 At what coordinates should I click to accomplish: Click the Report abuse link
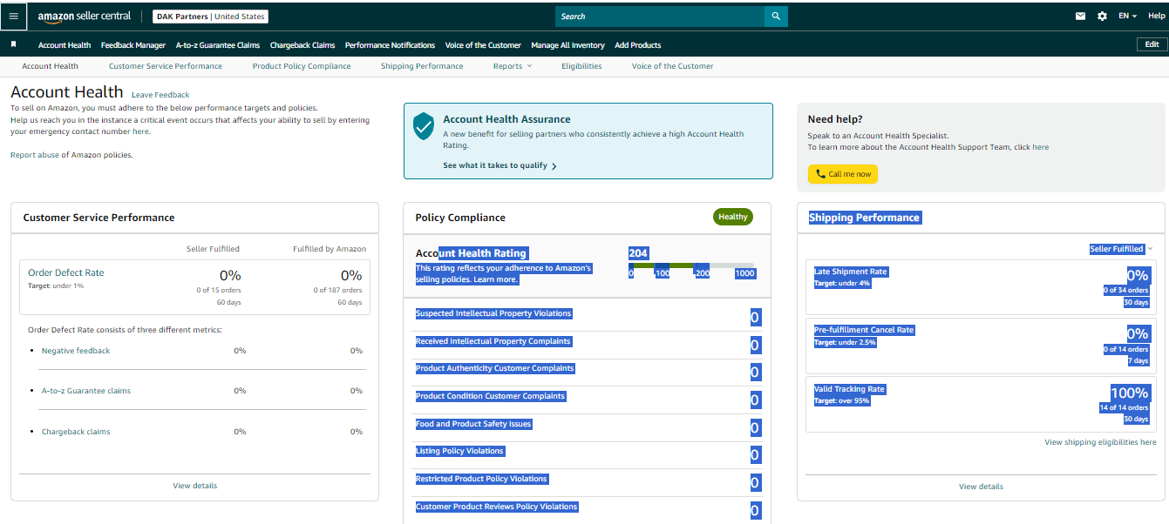tap(35, 155)
